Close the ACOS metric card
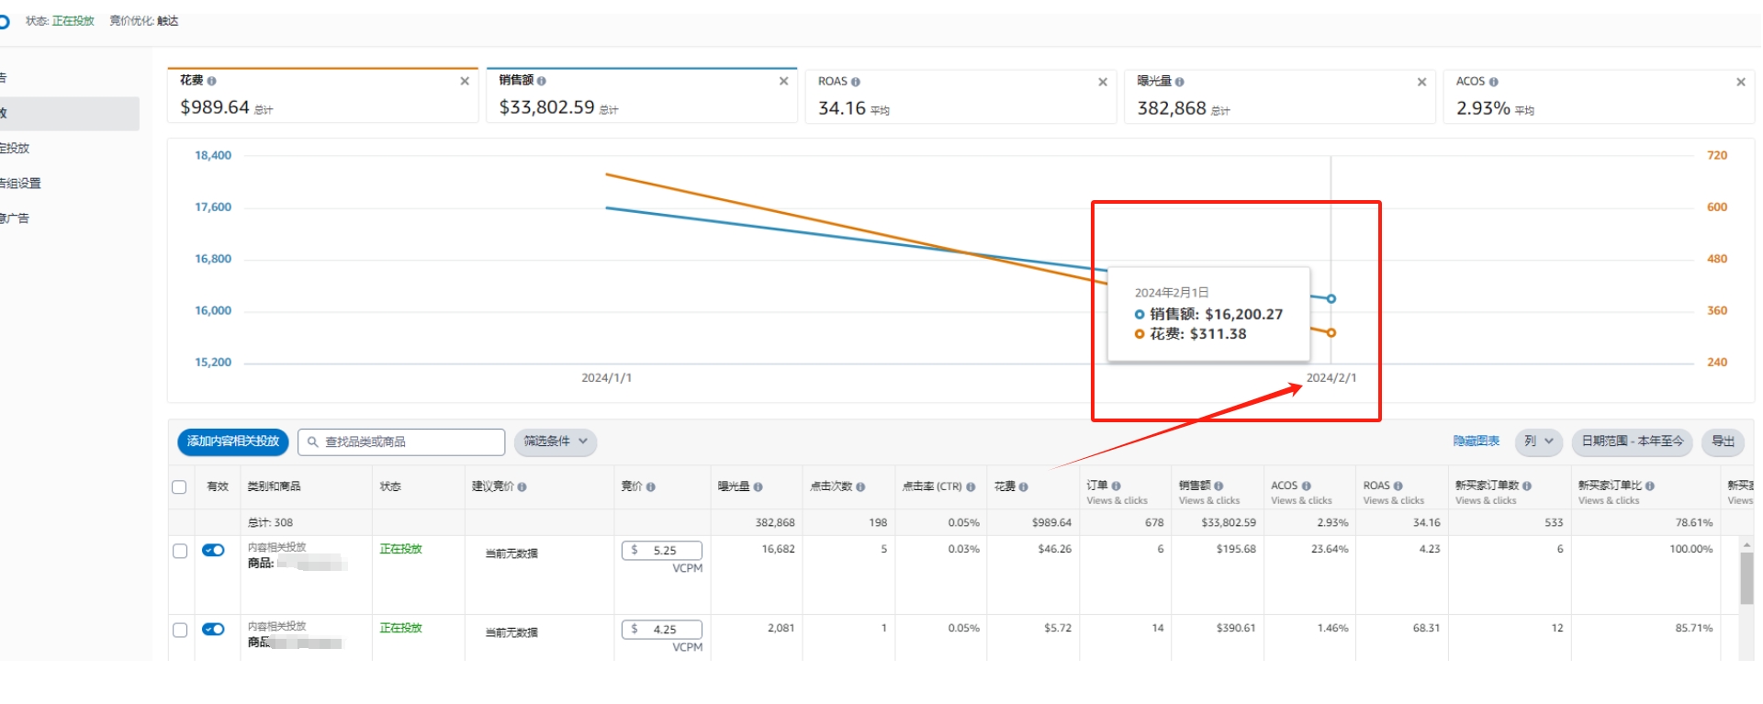Image resolution: width=1763 pixels, height=704 pixels. [x=1741, y=82]
